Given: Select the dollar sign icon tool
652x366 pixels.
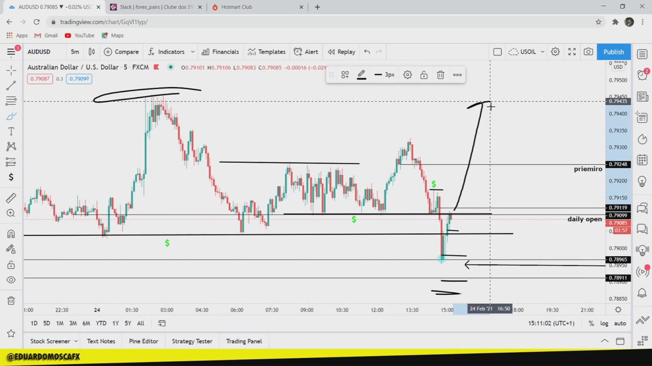Looking at the screenshot, I should tap(11, 177).
